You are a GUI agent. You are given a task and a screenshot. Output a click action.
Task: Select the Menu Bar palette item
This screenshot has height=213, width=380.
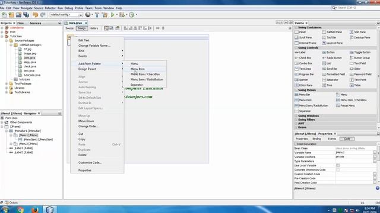click(302, 95)
